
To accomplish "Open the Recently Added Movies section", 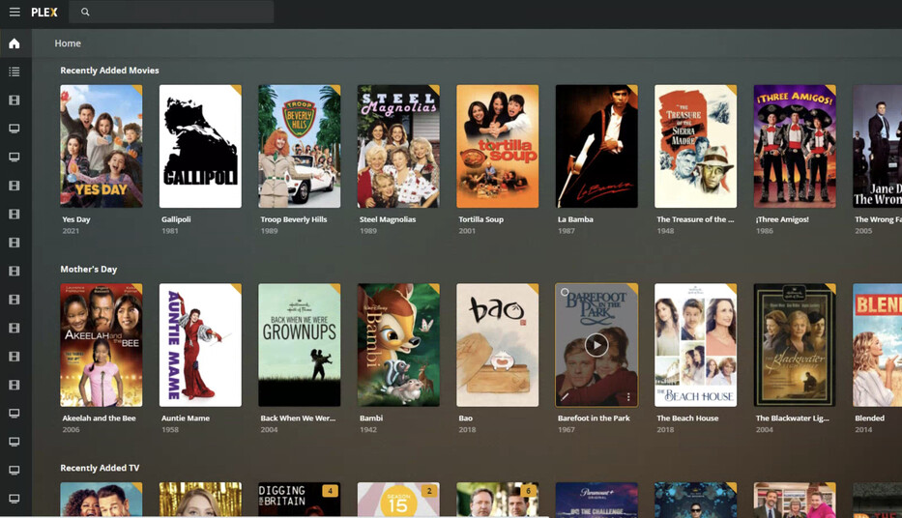I will click(x=109, y=71).
